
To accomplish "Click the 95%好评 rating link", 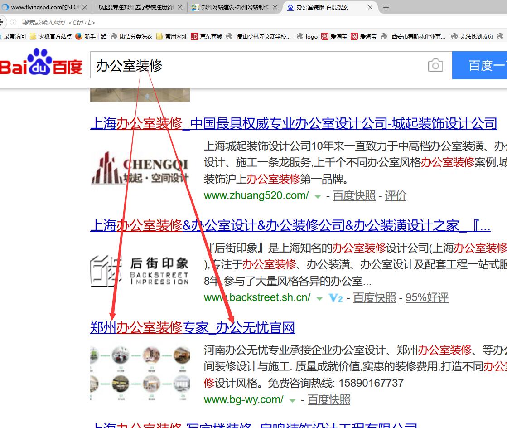I will (426, 298).
